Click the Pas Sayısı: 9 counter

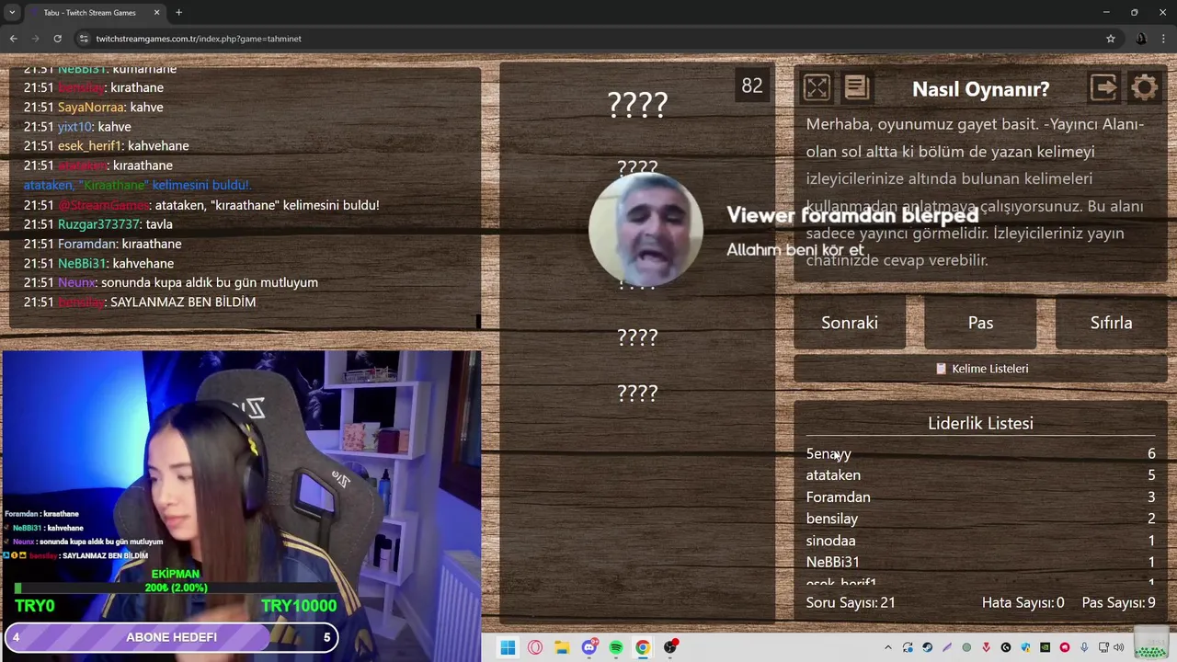click(x=1118, y=602)
